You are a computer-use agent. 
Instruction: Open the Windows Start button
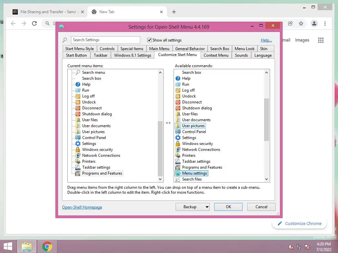[x=8, y=246]
